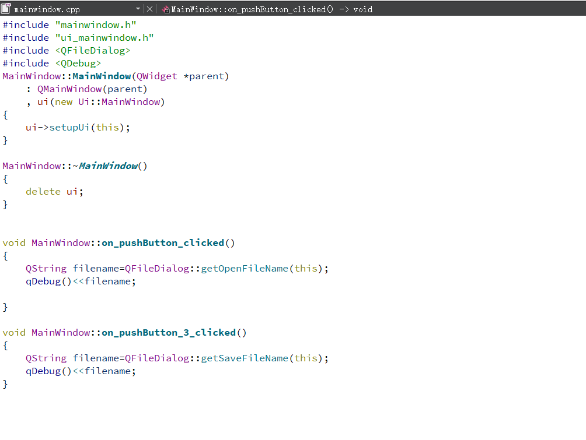This screenshot has width=586, height=440.
Task: Click the slot icon before MainWindow::on_pushButton_clicked
Action: pyautogui.click(x=166, y=9)
